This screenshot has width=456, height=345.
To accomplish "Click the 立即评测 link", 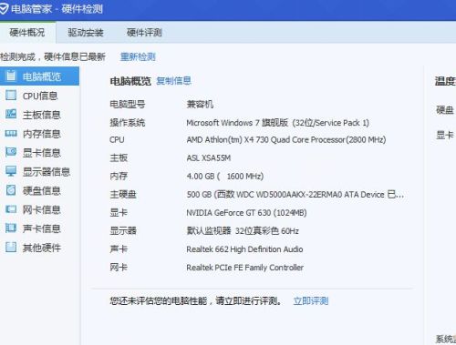I will point(311,301).
